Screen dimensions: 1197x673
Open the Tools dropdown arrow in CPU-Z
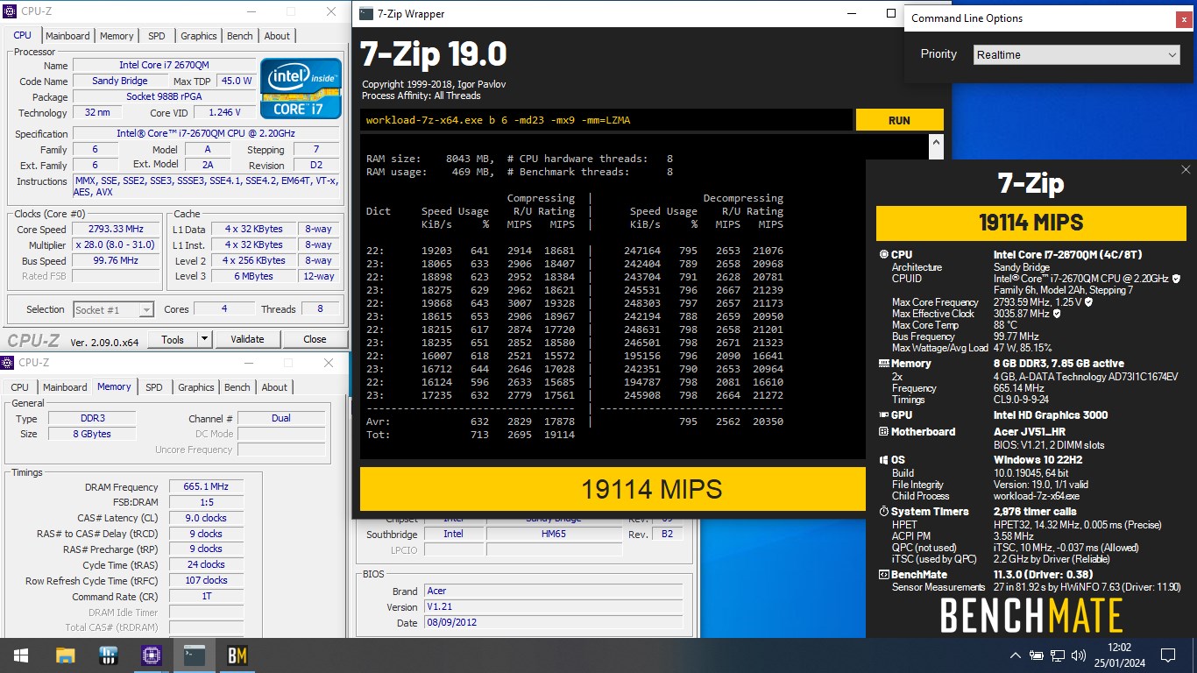click(x=204, y=339)
